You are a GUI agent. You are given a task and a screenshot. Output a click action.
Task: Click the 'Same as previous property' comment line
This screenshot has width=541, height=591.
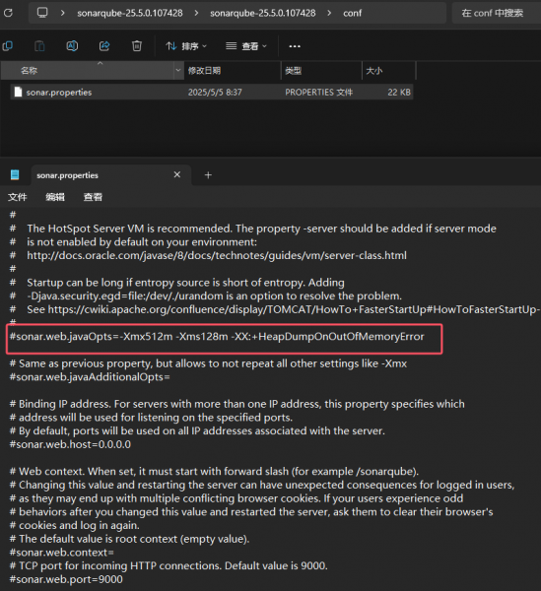[x=208, y=363]
